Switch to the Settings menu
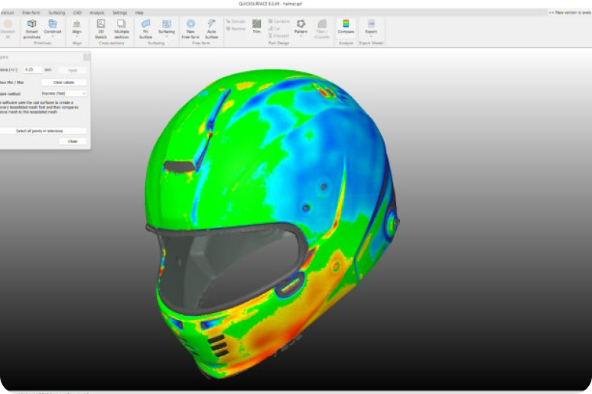The height and width of the screenshot is (394, 592). pyautogui.click(x=120, y=13)
